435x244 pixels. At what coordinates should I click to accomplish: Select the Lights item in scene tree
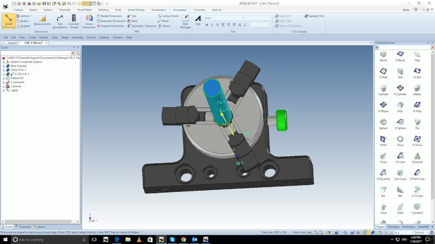pyautogui.click(x=14, y=90)
